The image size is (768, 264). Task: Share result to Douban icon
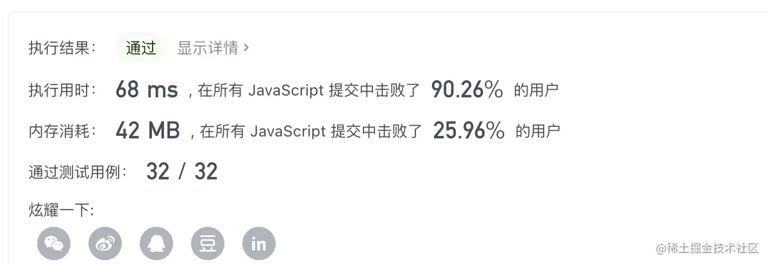(208, 243)
